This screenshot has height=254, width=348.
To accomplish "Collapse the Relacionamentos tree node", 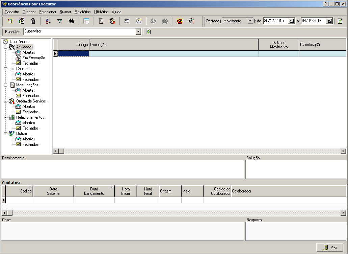I will (5, 117).
